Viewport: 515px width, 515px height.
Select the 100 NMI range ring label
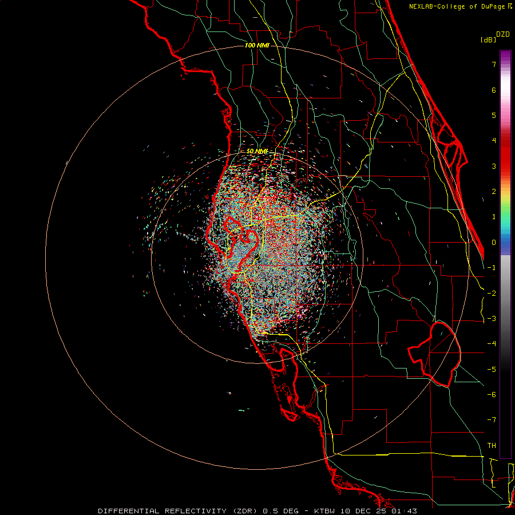pyautogui.click(x=257, y=45)
